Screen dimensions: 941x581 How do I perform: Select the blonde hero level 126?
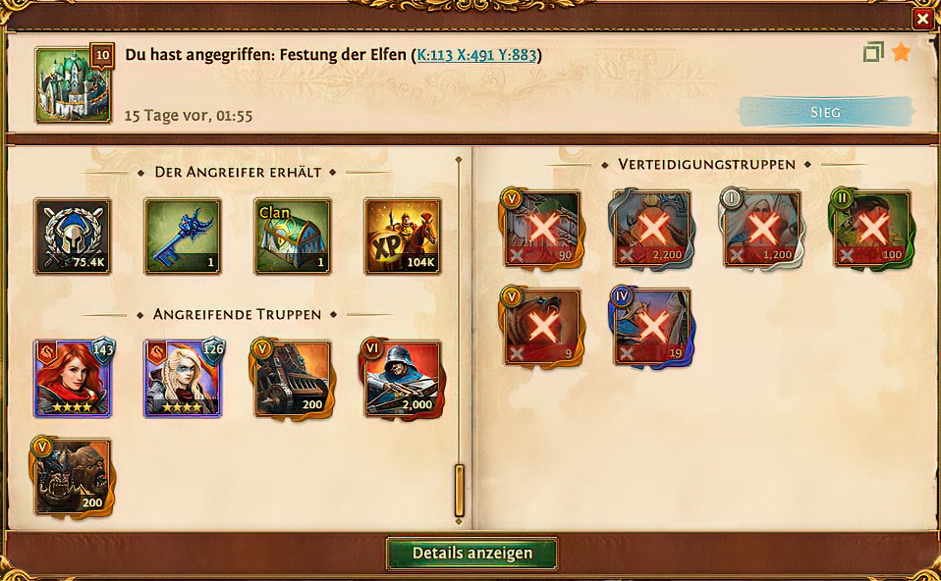click(x=183, y=379)
